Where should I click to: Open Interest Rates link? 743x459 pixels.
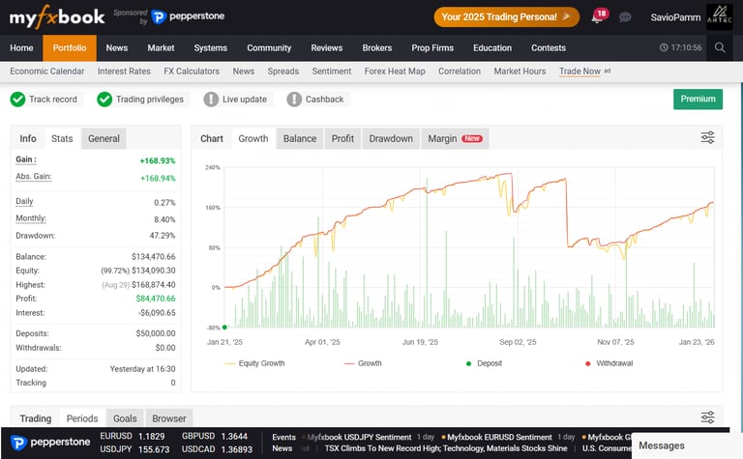click(124, 72)
